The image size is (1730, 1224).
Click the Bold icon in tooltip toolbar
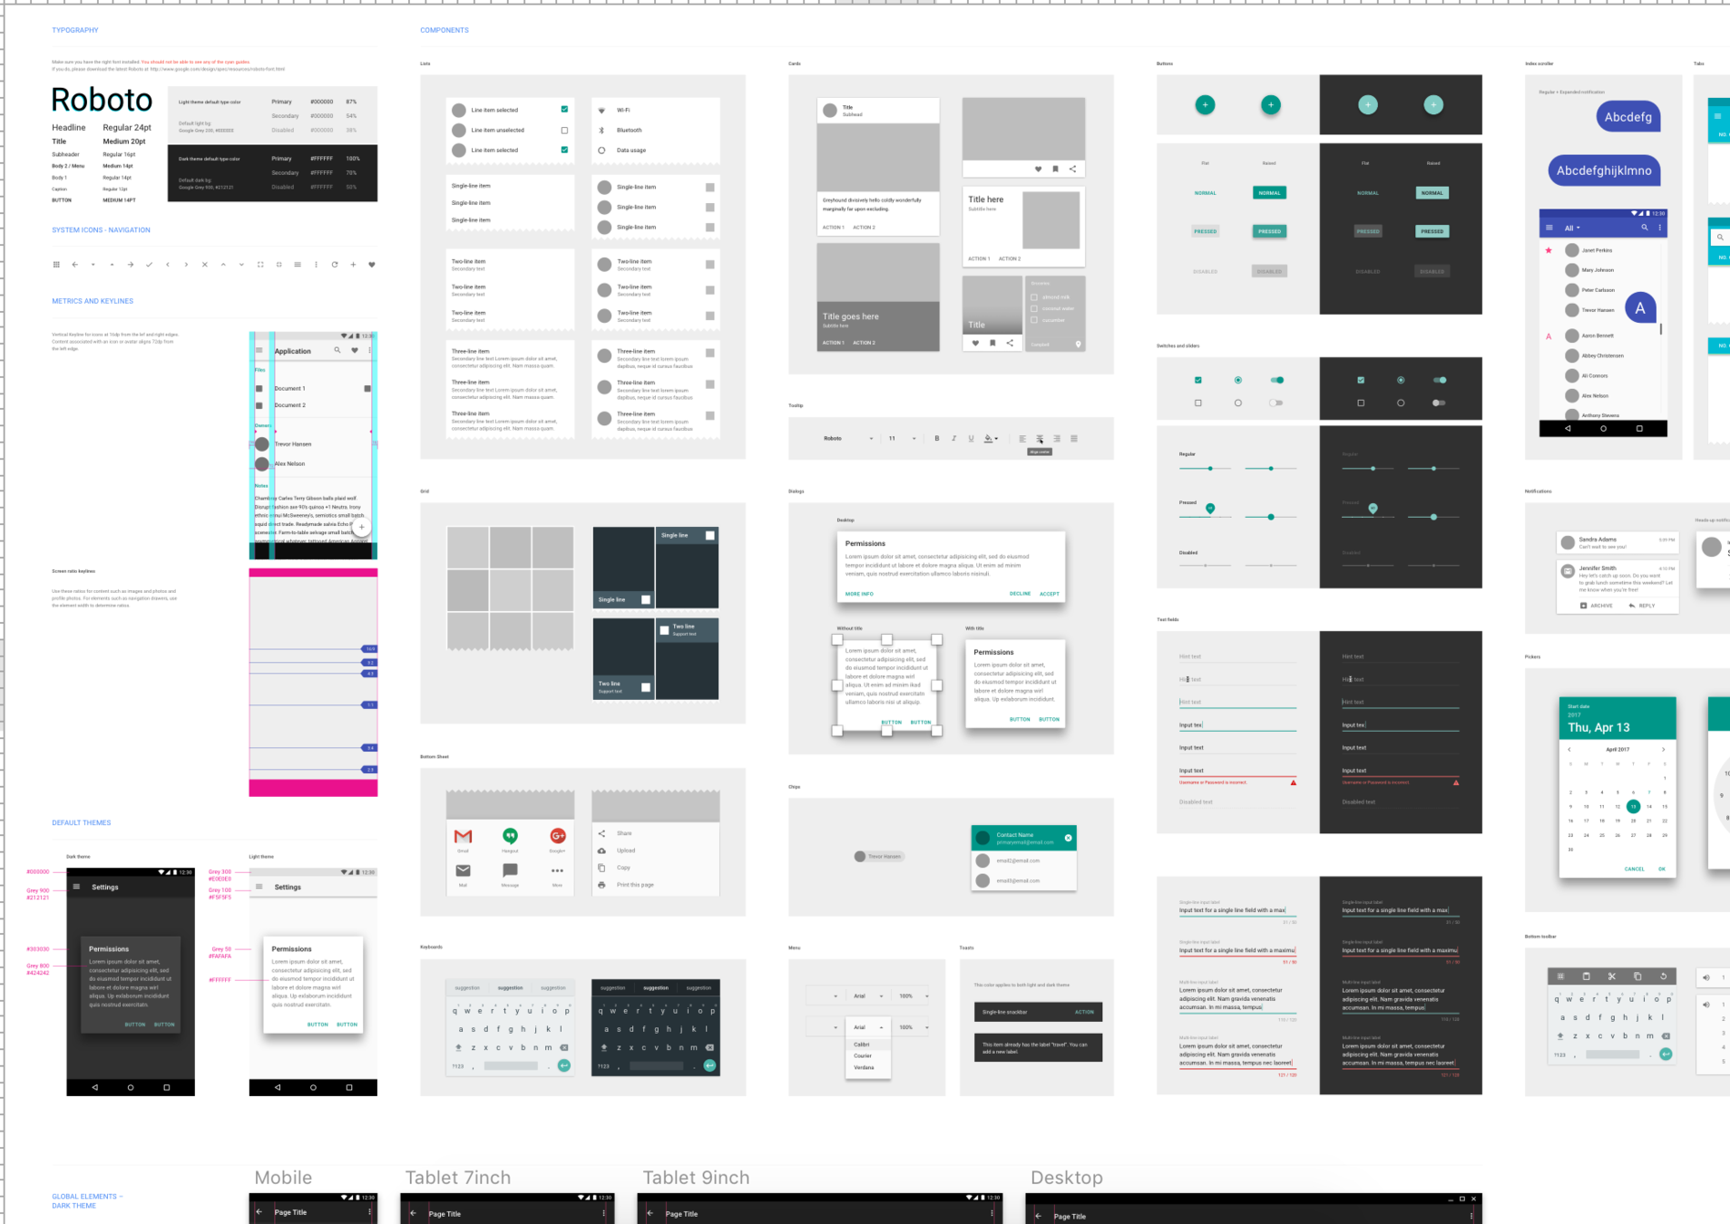pyautogui.click(x=937, y=439)
